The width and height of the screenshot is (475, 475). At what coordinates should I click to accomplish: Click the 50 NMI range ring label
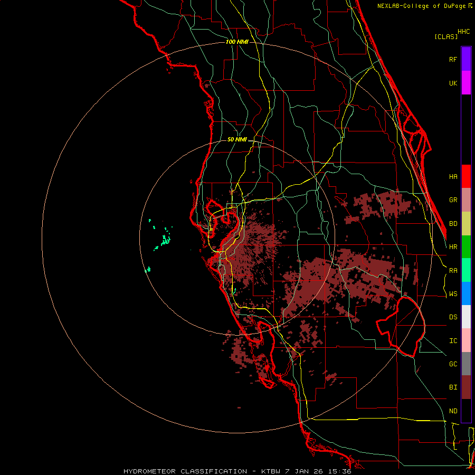(237, 140)
